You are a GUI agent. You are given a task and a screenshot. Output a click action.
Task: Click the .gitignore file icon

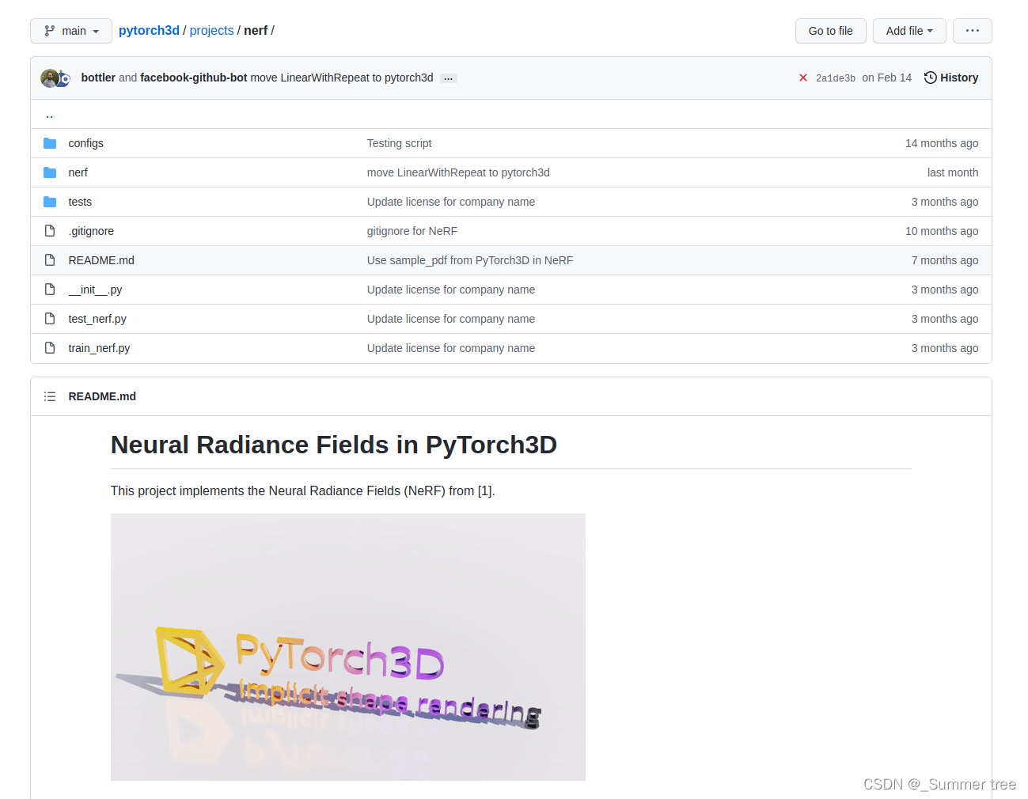coord(50,231)
